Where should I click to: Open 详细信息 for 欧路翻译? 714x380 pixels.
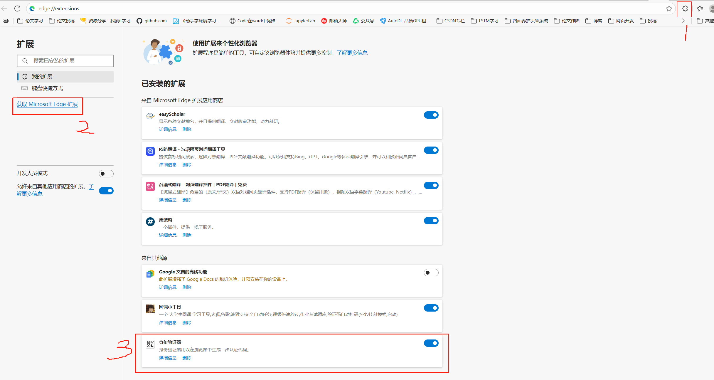168,165
